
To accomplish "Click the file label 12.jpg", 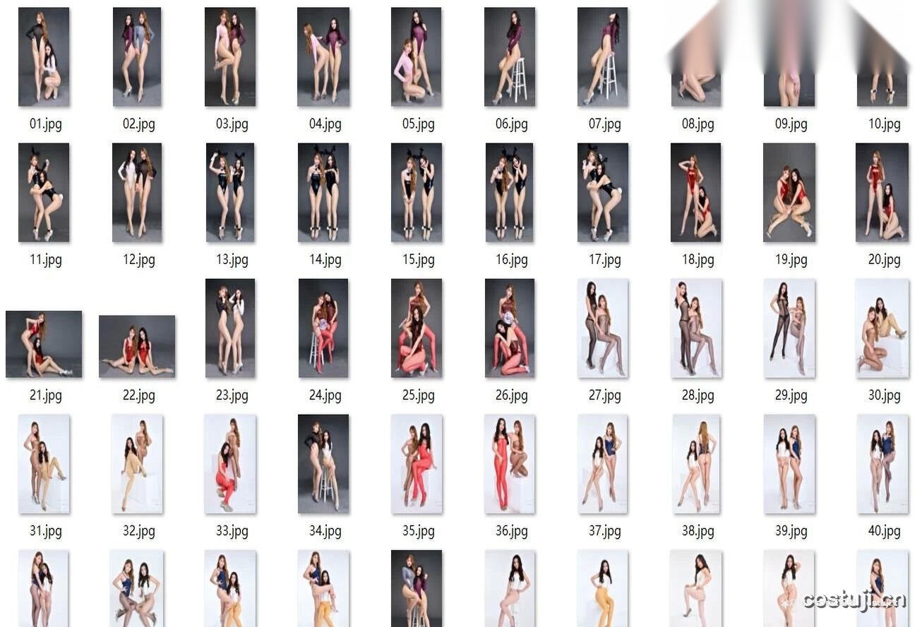I will 139,260.
